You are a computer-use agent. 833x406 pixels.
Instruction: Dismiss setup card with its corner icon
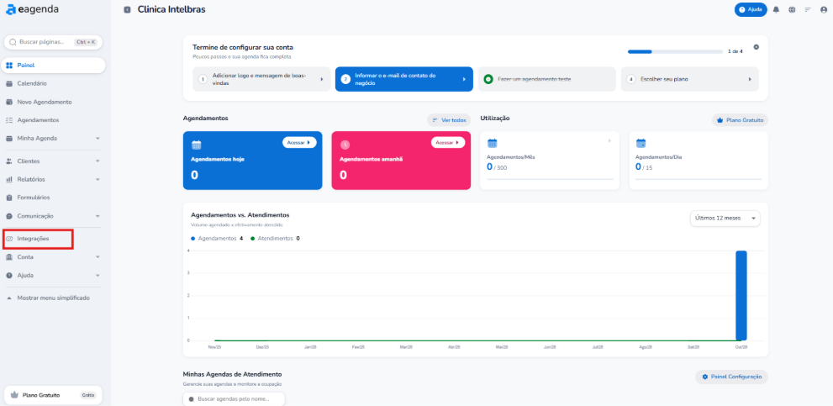click(x=756, y=47)
